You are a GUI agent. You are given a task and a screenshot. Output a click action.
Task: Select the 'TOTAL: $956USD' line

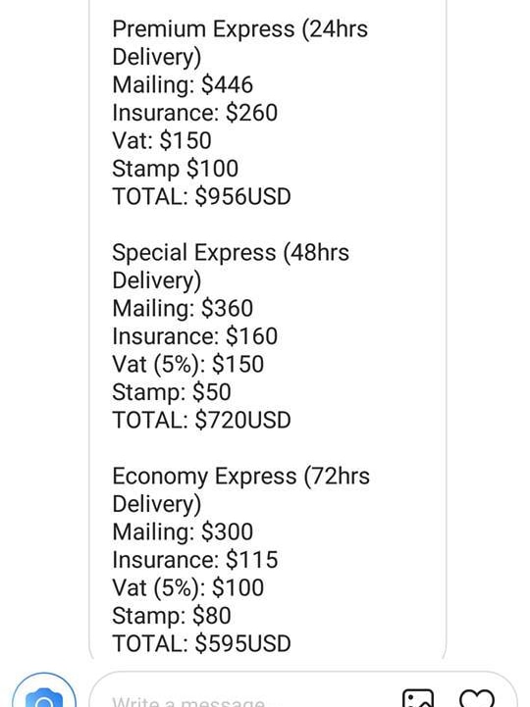(x=202, y=196)
